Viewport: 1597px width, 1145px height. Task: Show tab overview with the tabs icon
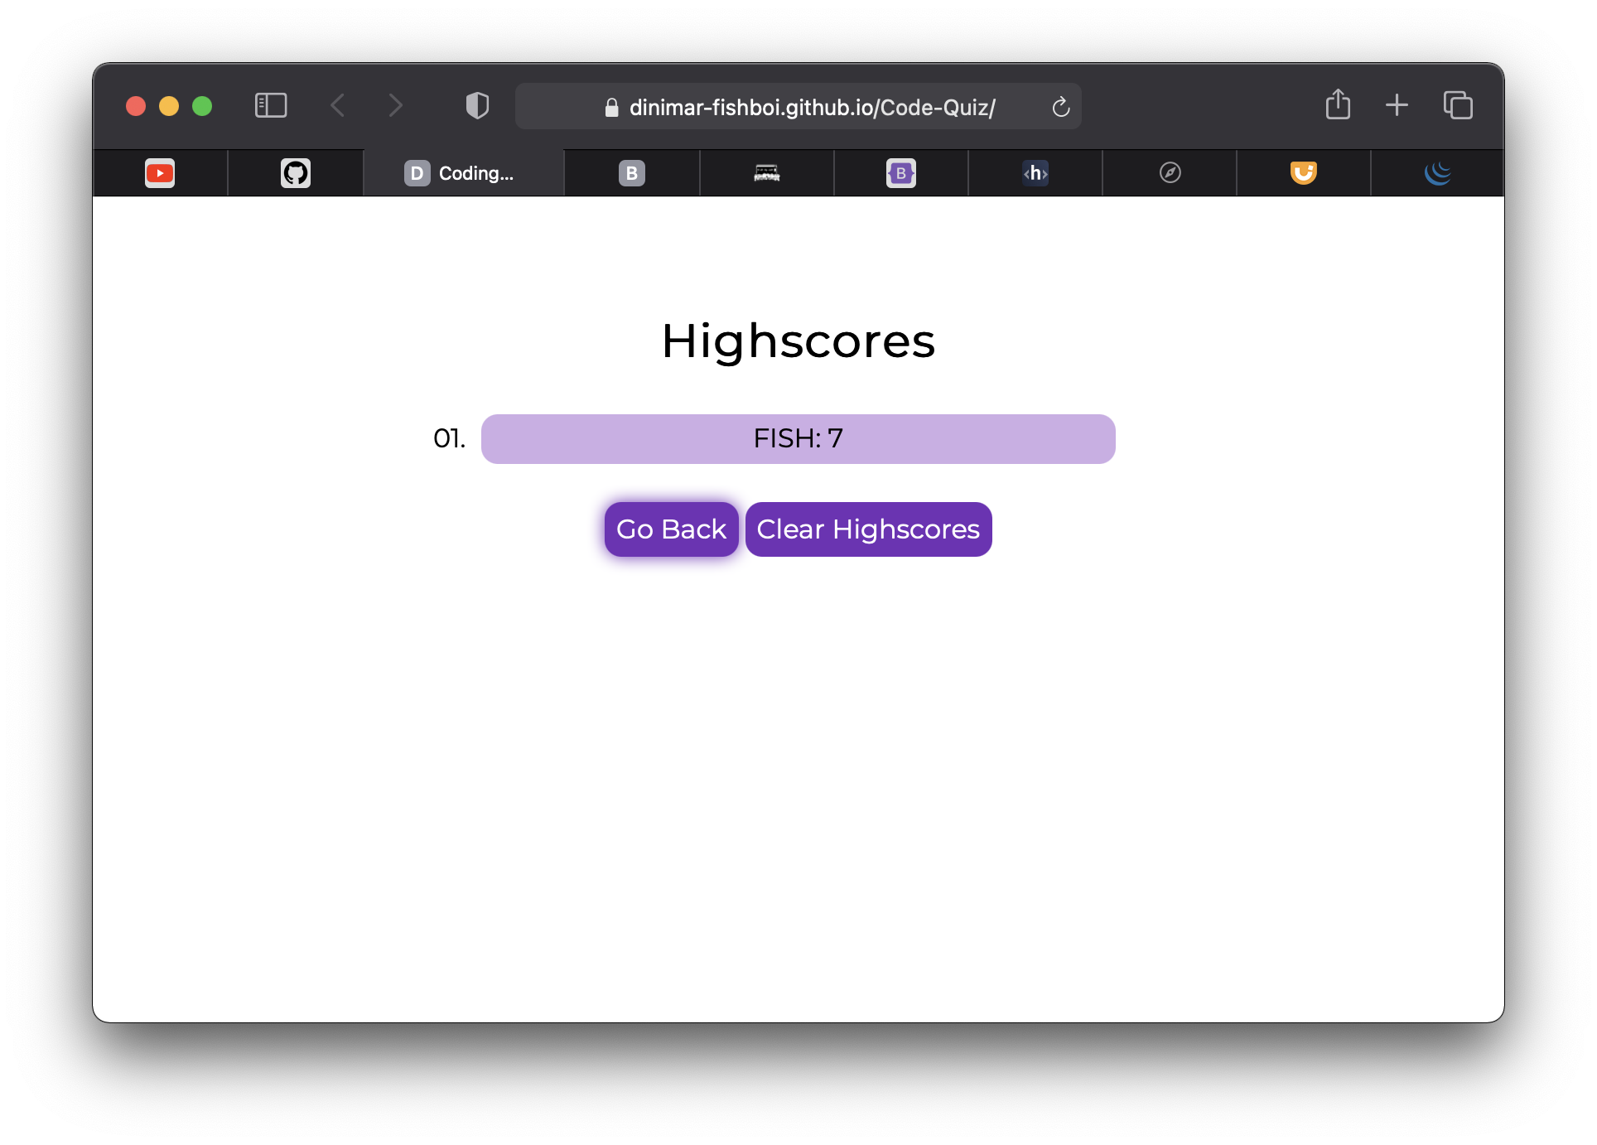point(1456,105)
